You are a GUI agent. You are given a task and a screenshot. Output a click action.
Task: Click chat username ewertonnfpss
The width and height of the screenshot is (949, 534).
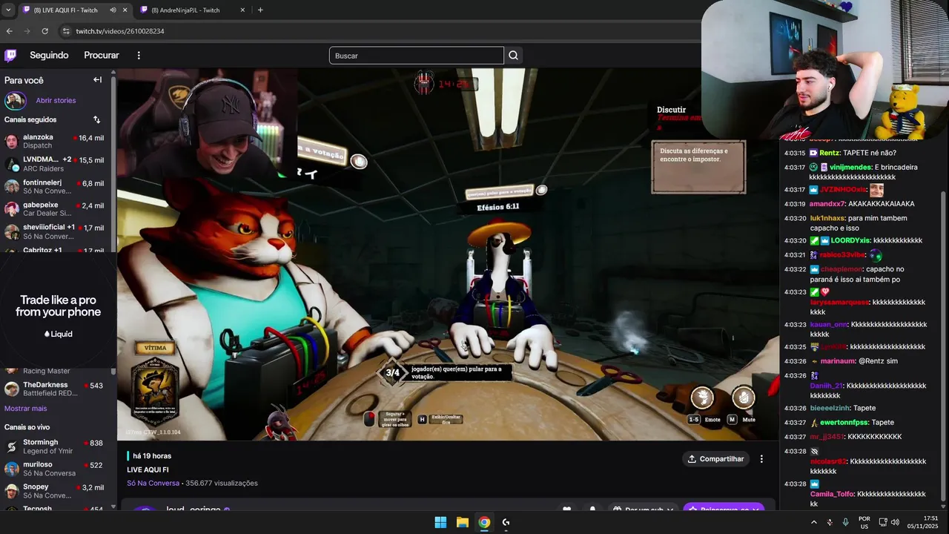tap(844, 423)
